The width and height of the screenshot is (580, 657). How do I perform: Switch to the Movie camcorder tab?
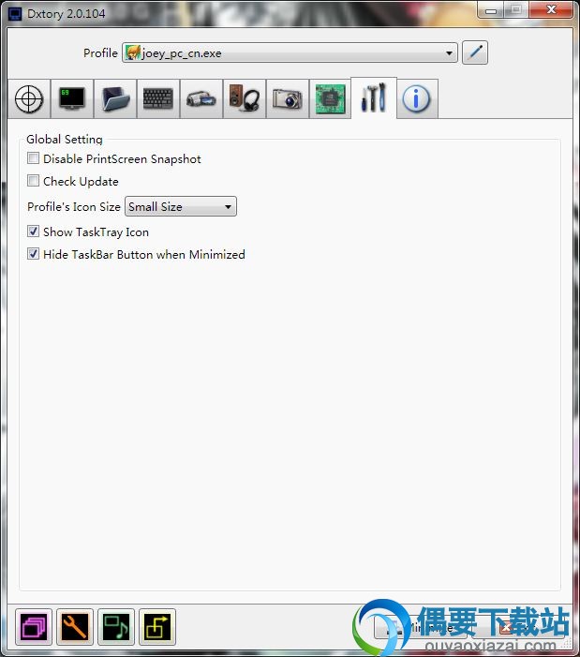coord(201,99)
